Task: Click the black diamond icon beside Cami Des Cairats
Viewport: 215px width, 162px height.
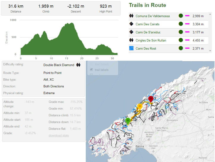Action: coord(131,24)
